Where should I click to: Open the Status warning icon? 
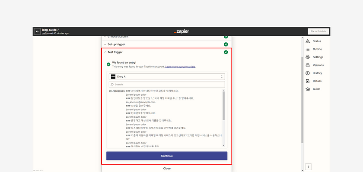click(307, 41)
